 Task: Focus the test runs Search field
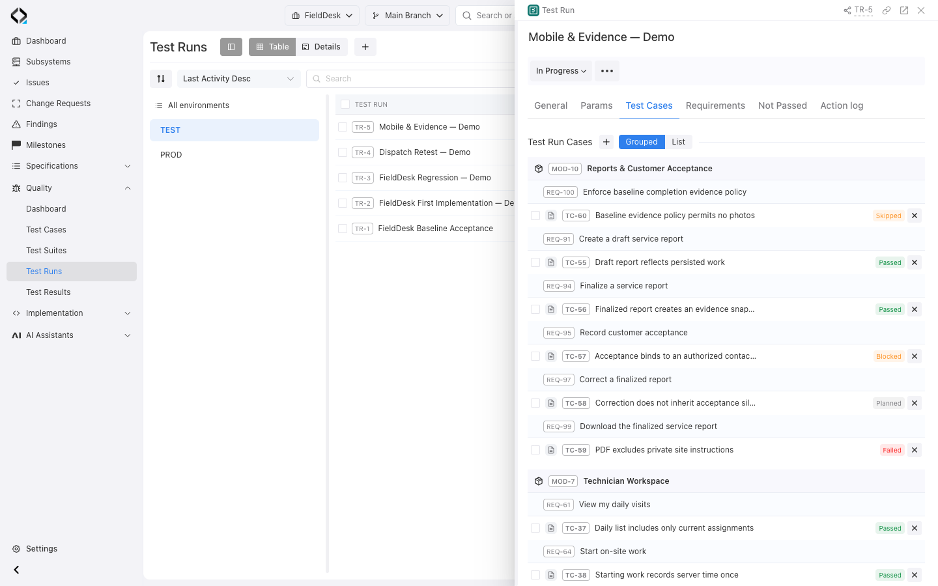click(410, 79)
